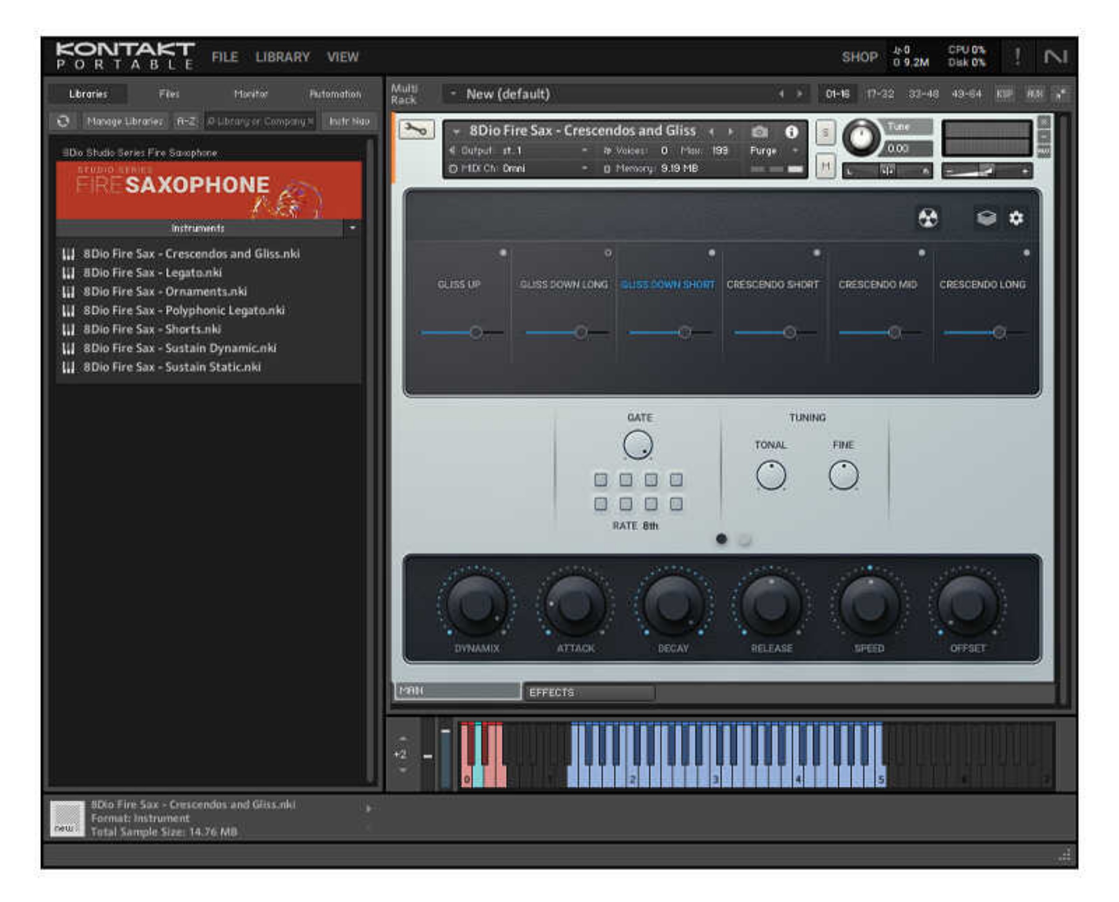This screenshot has width=1119, height=902.
Task: Close the instrument with X icon
Action: click(x=1044, y=122)
